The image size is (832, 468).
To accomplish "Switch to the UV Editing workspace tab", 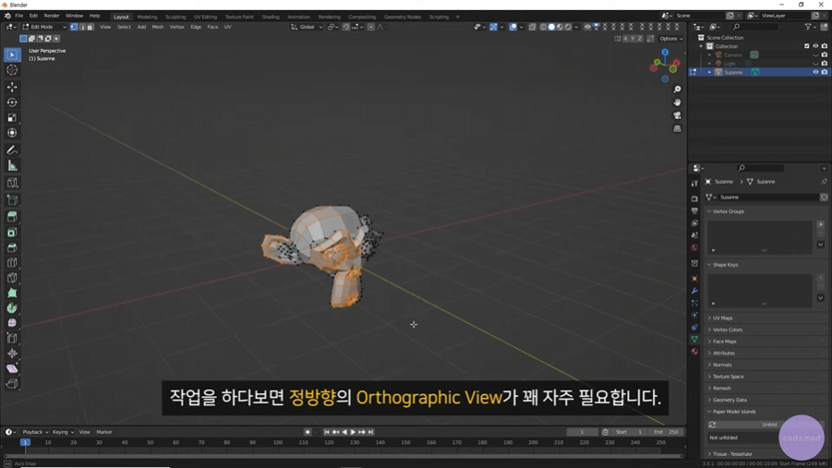I will point(205,17).
